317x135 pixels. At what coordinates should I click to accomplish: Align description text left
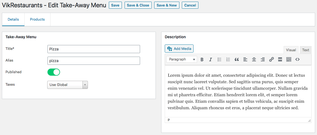click(x=245, y=59)
